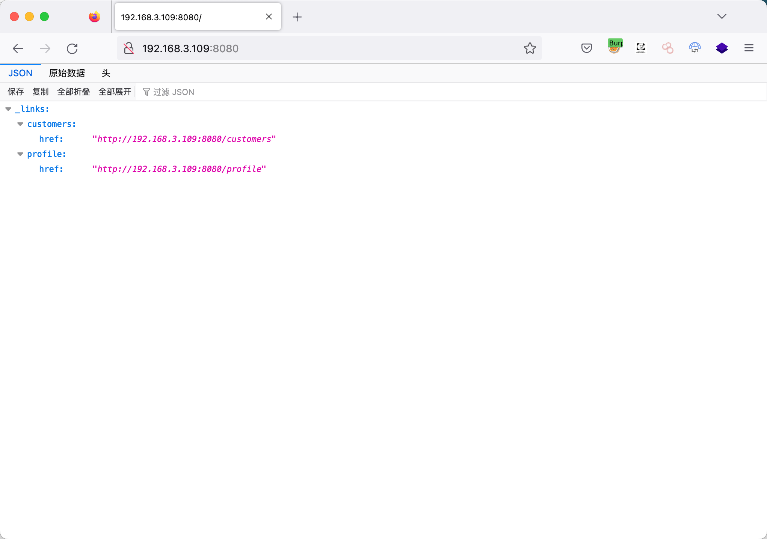Click the reload page icon
The height and width of the screenshot is (539, 767).
pos(72,48)
